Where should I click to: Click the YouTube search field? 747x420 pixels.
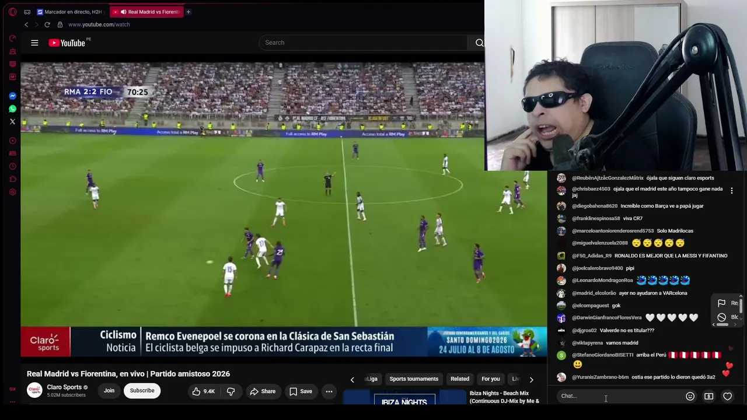tap(363, 43)
